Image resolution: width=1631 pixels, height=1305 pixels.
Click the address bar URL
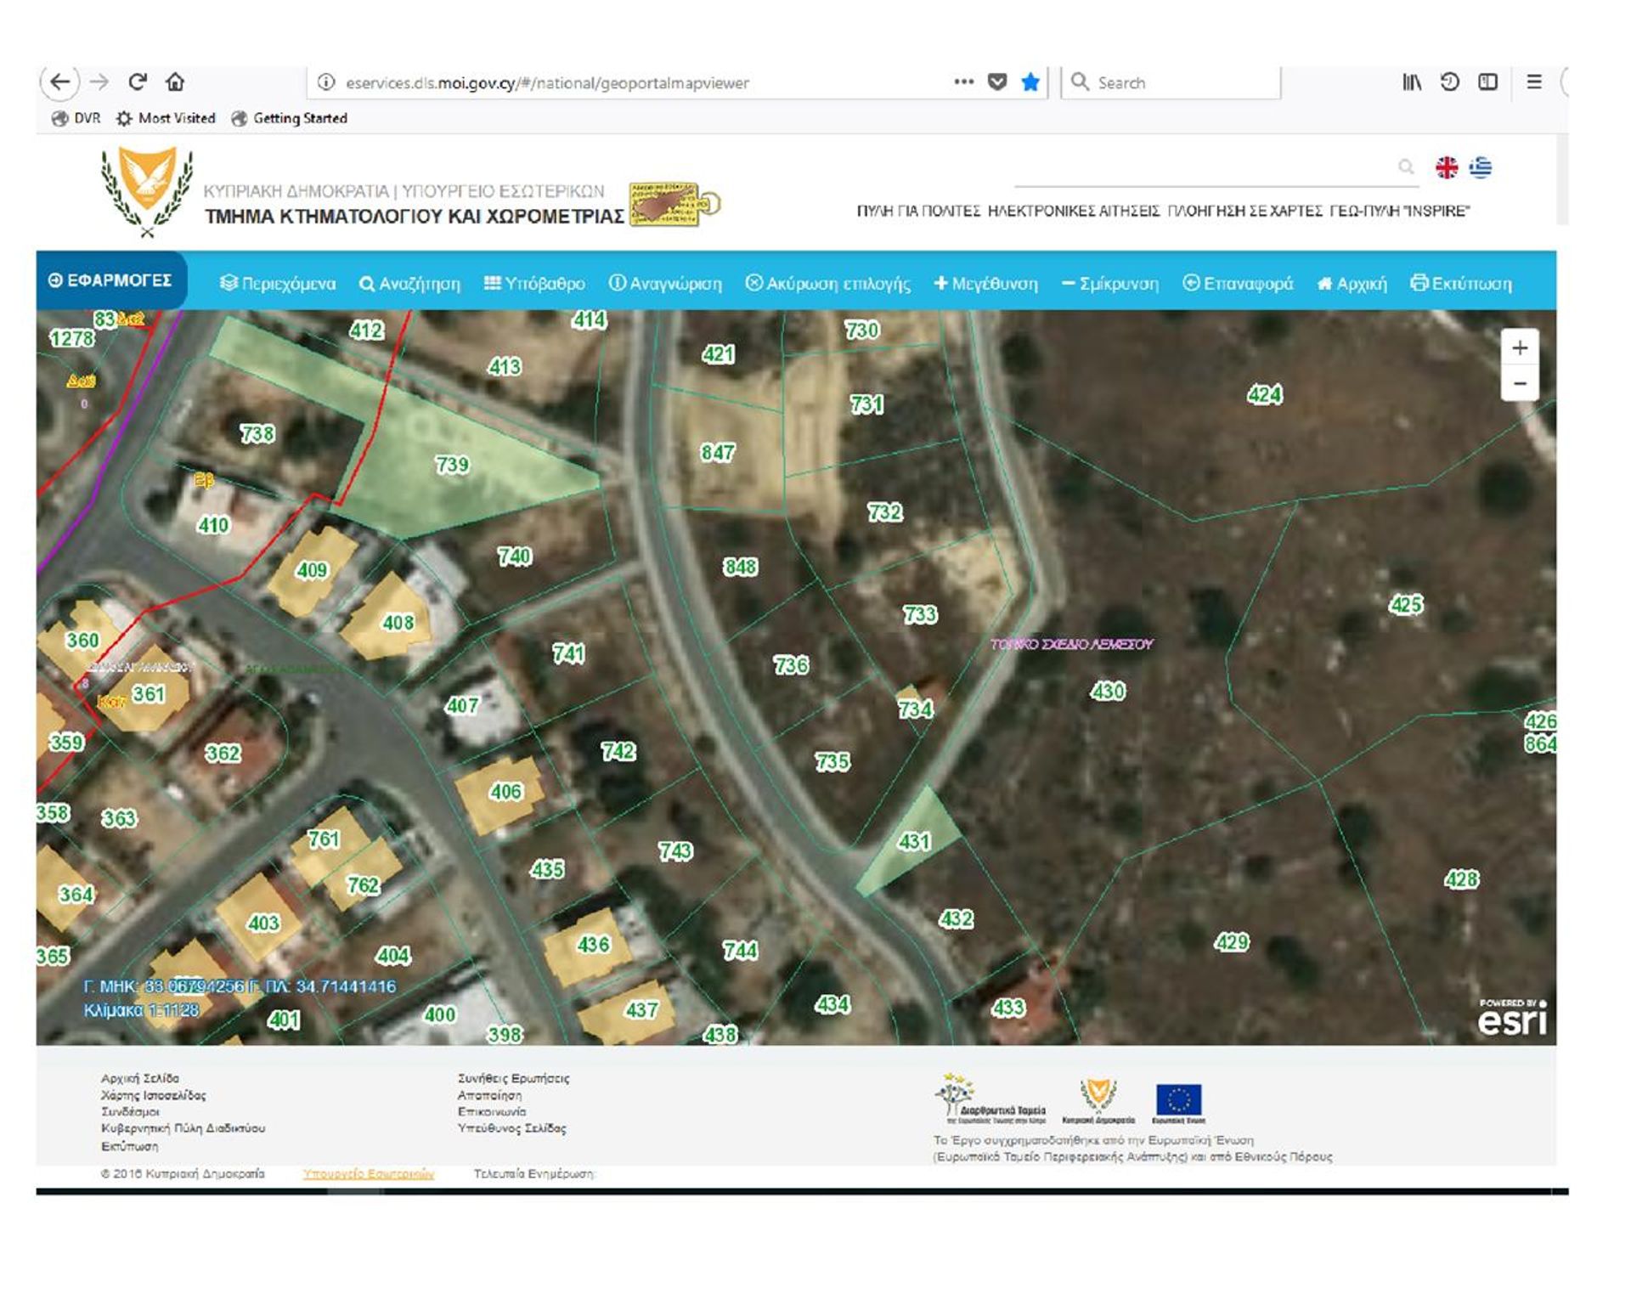547,83
